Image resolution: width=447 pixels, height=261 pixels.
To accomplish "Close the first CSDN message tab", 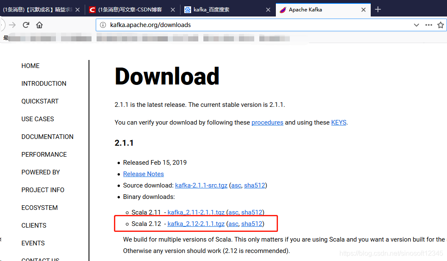I will (x=78, y=10).
